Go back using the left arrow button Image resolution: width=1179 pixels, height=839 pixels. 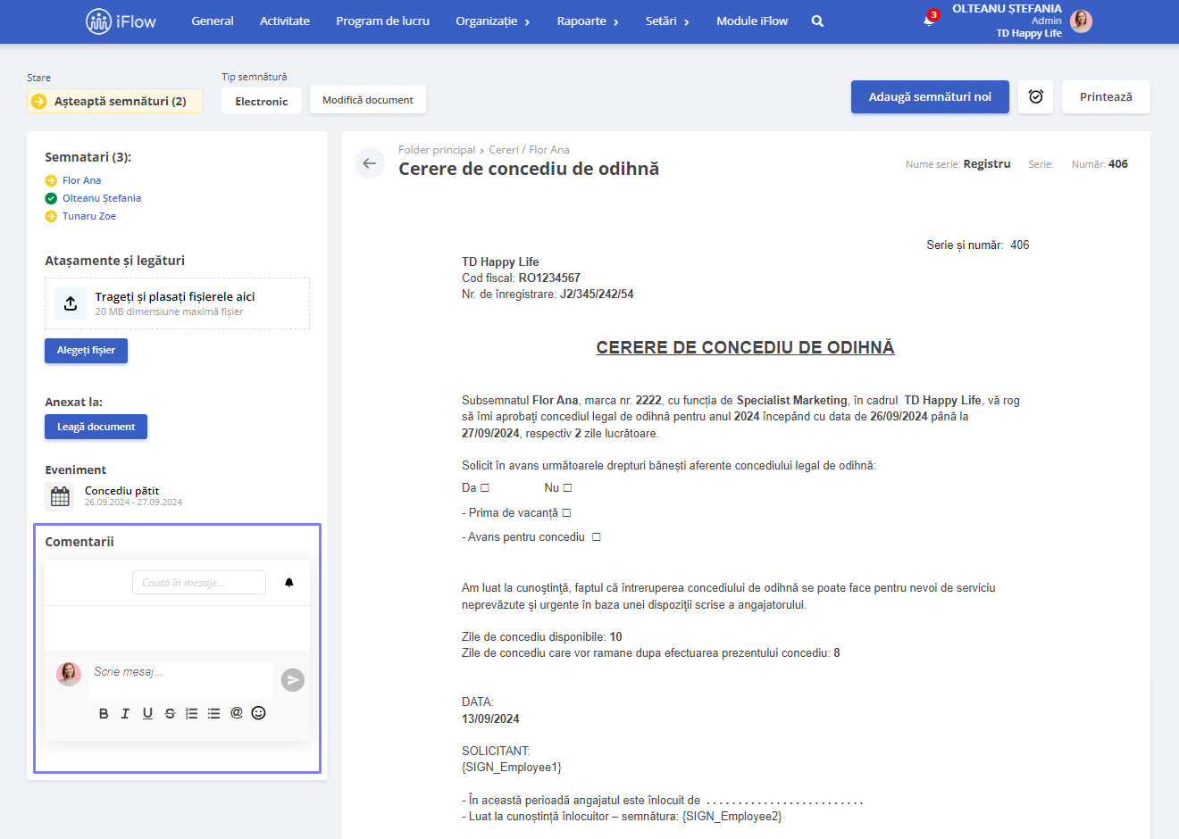pyautogui.click(x=370, y=163)
